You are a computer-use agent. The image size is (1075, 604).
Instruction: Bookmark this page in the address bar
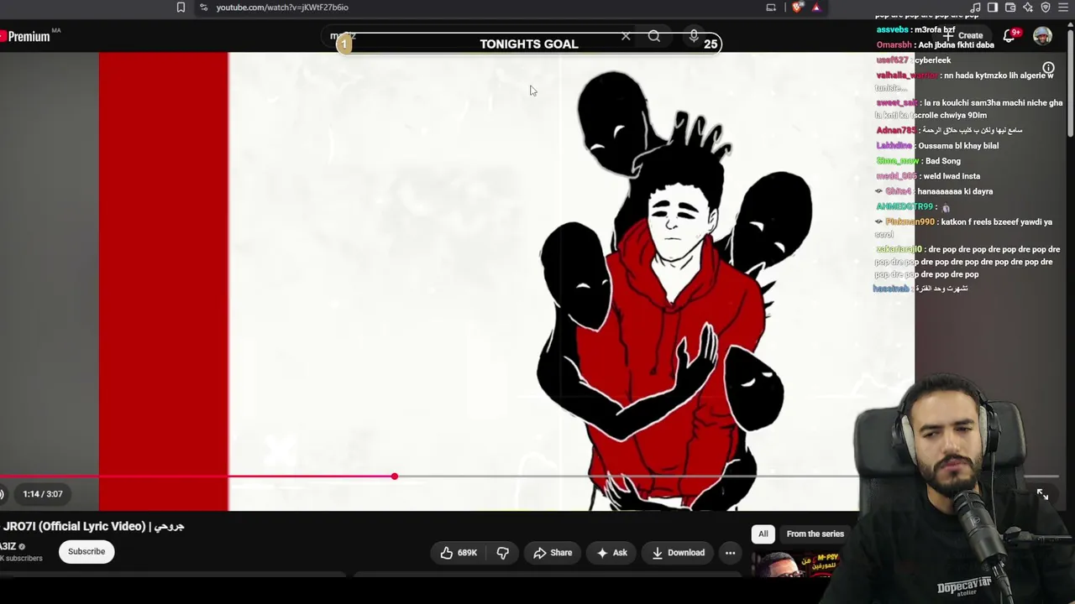coord(181,8)
